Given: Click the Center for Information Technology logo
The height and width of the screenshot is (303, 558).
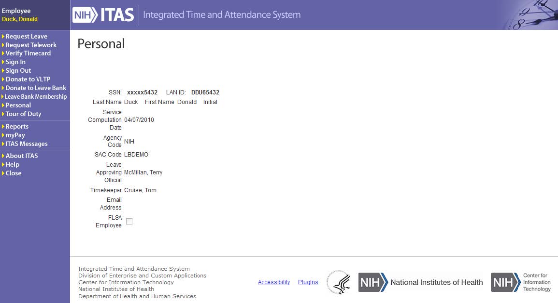Looking at the screenshot, I should (x=521, y=282).
